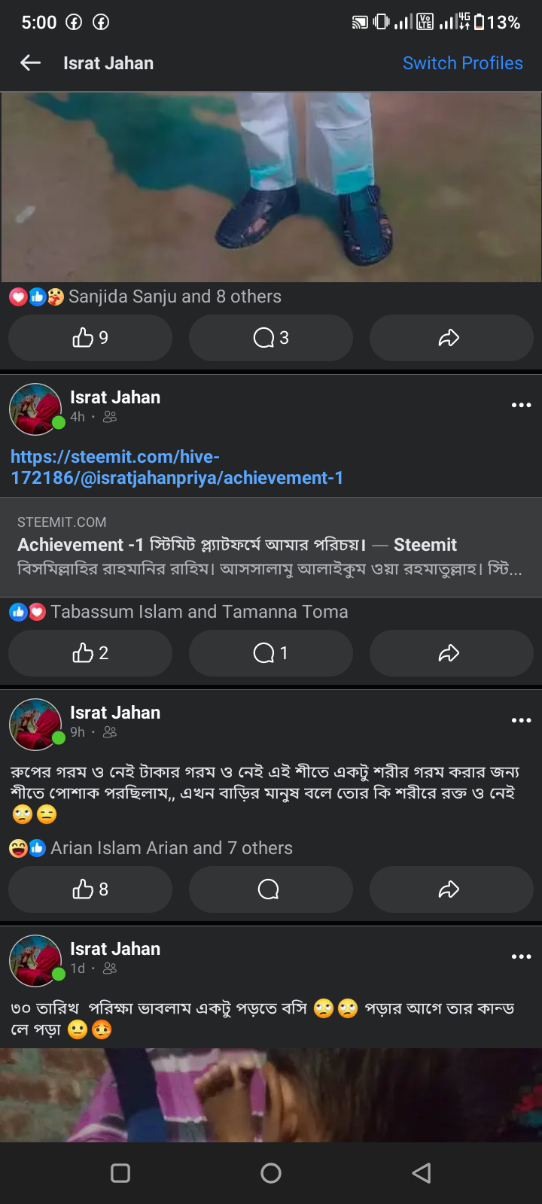Viewport: 542px width, 1204px height.
Task: View reactions from Sanjida Sanju and 8 others
Action: [174, 296]
